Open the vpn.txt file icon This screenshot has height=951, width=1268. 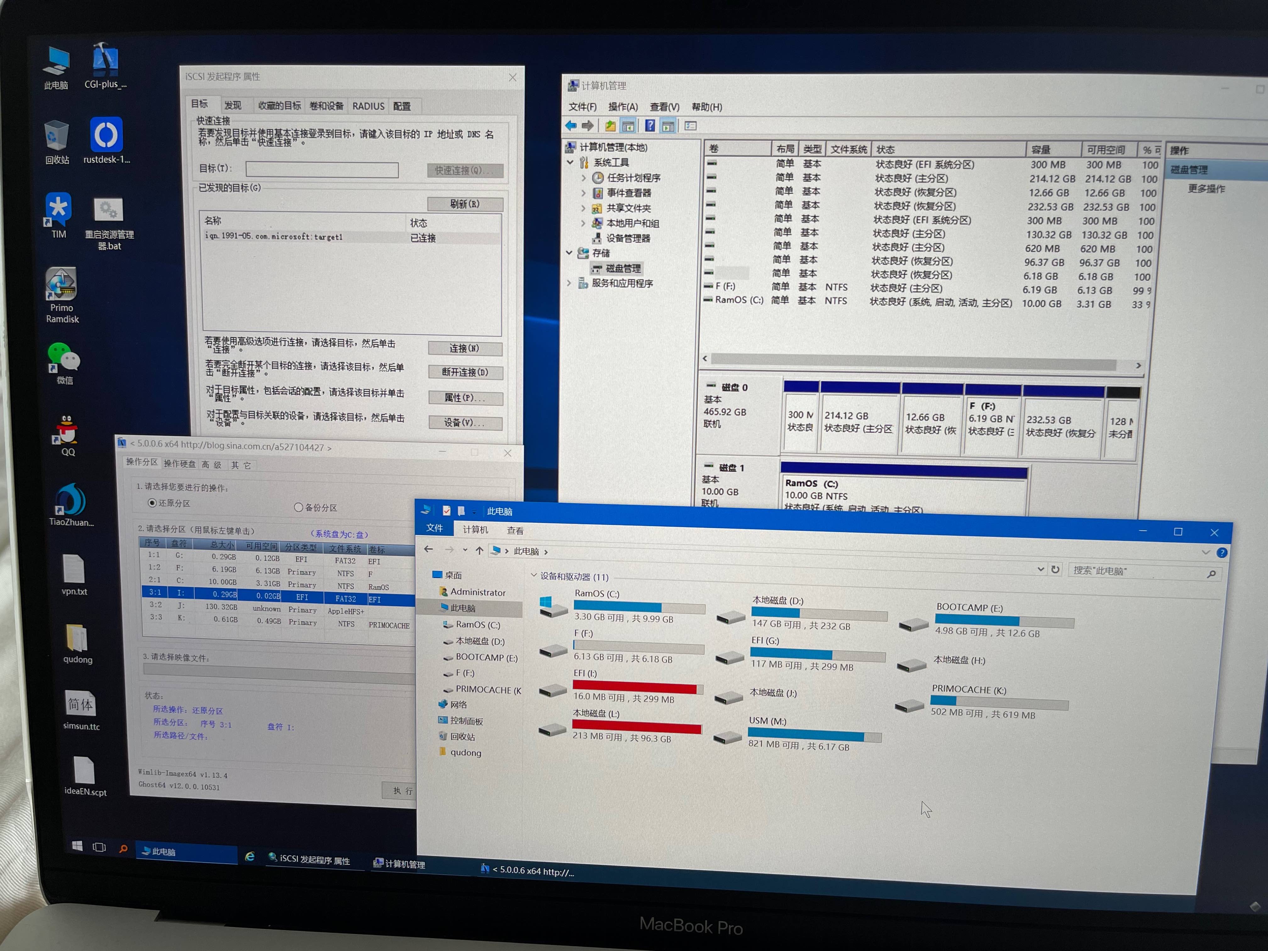[x=74, y=575]
